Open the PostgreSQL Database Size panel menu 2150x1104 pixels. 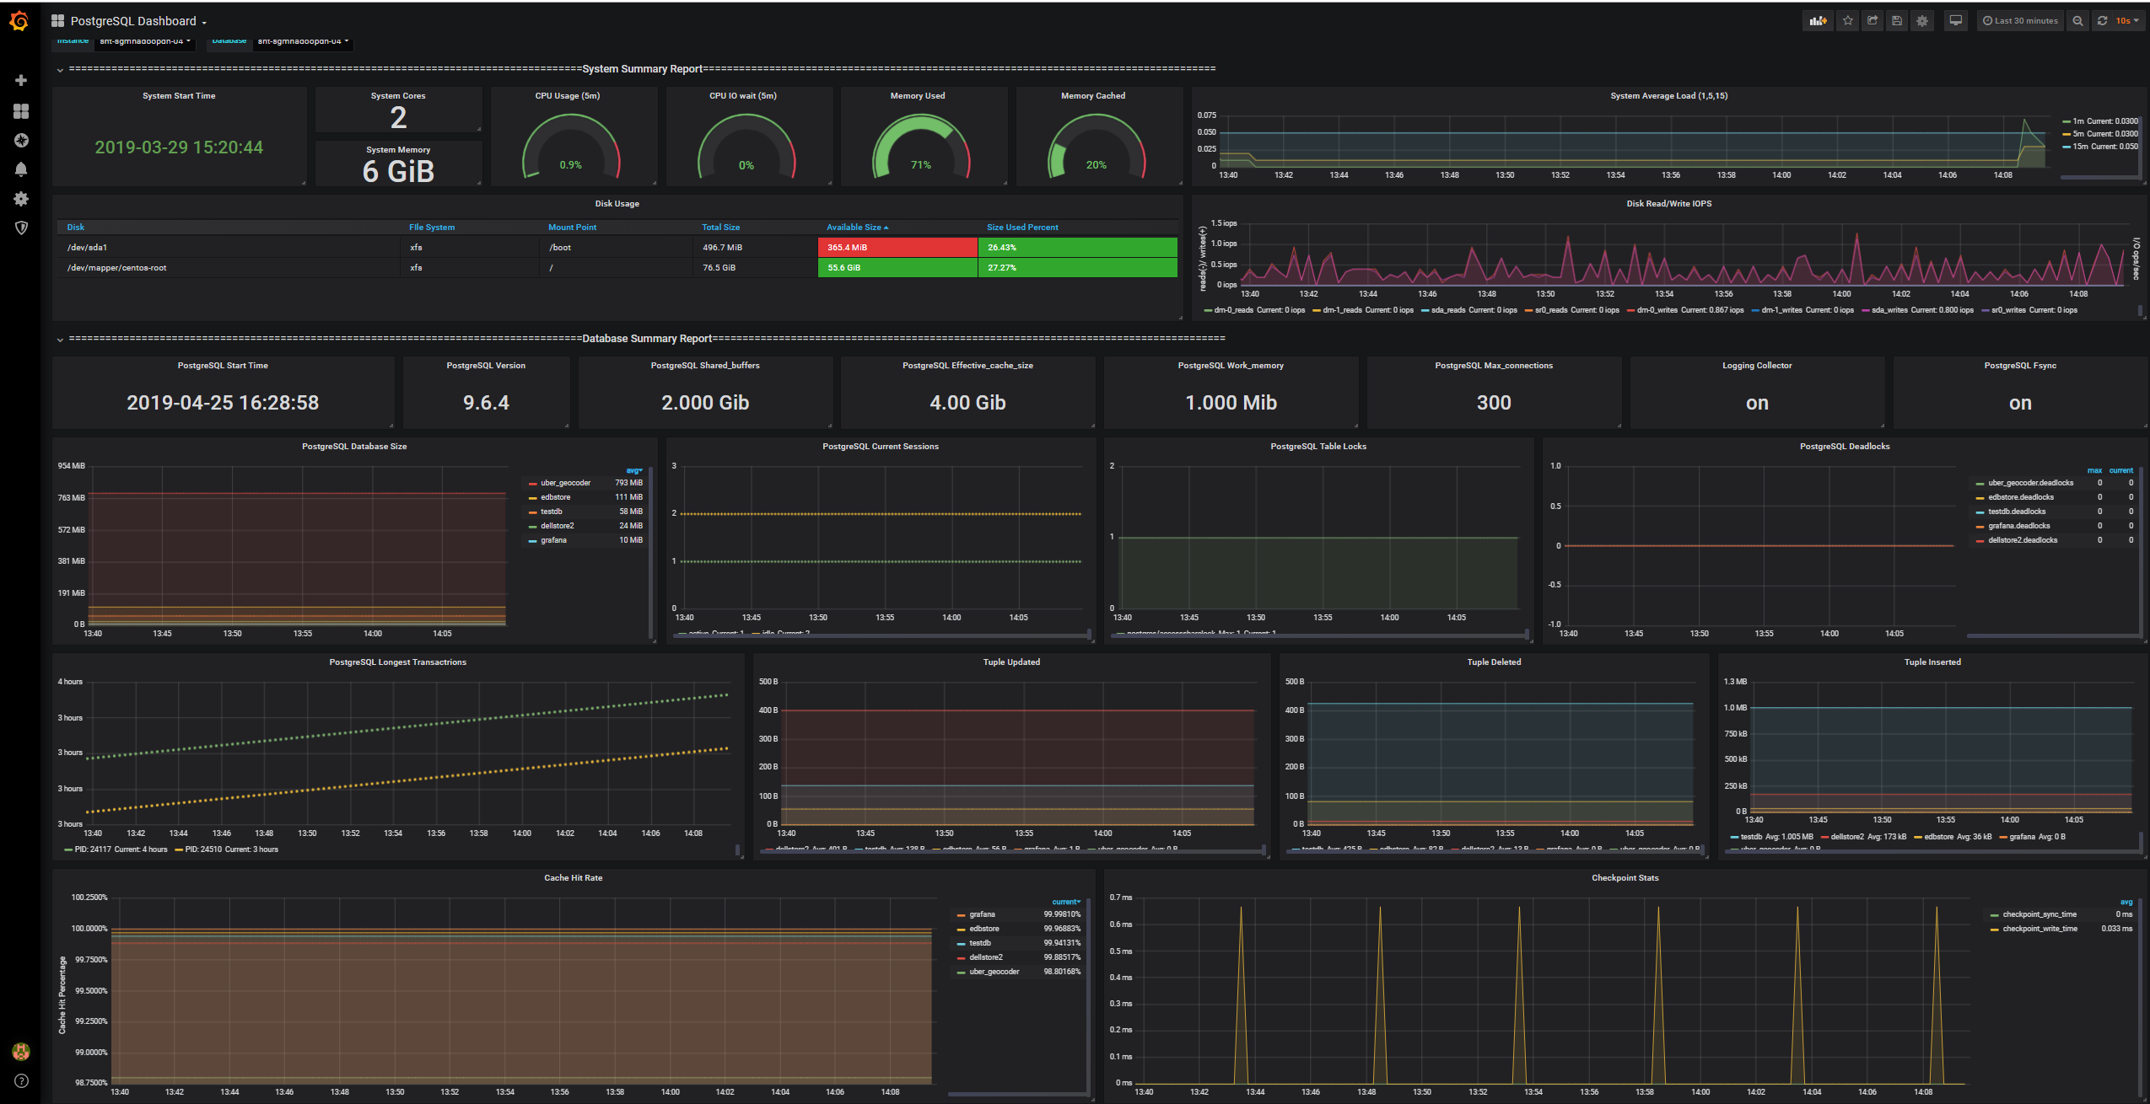pos(354,447)
